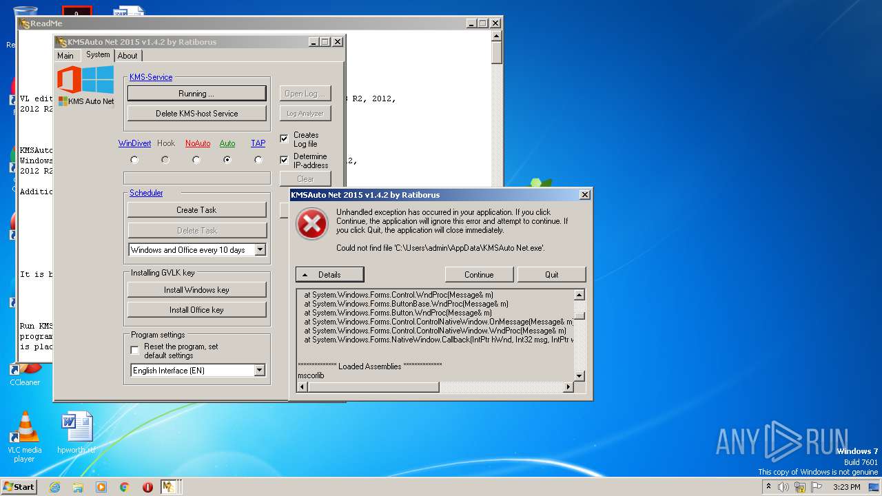Select the Auto radio button
The height and width of the screenshot is (496, 882).
227,160
